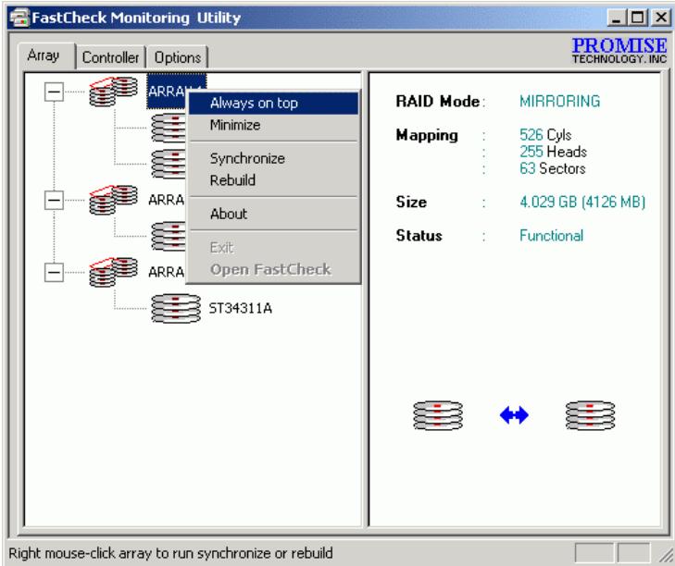The height and width of the screenshot is (566, 675).
Task: Click the right mirrored disk icon in details pane
Action: click(590, 415)
